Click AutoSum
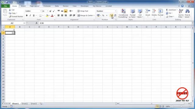This screenshot has height=109, width=195. pyautogui.click(x=171, y=10)
